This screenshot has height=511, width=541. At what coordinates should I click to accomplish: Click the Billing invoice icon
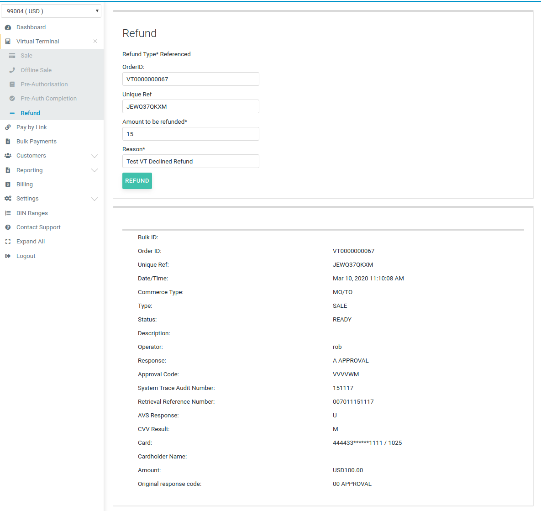coord(8,184)
